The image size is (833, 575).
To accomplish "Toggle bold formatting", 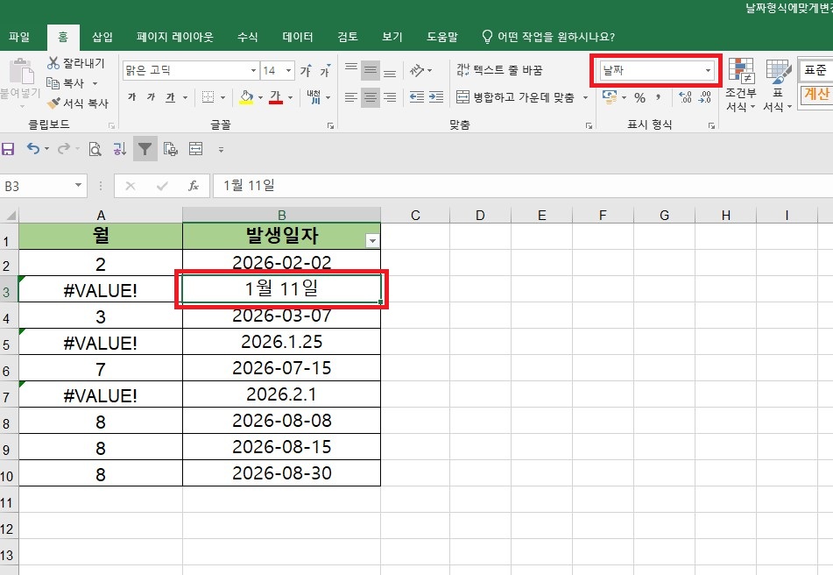I will tap(131, 96).
